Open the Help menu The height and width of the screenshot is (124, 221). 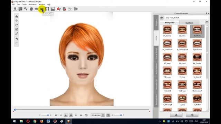(48, 4)
